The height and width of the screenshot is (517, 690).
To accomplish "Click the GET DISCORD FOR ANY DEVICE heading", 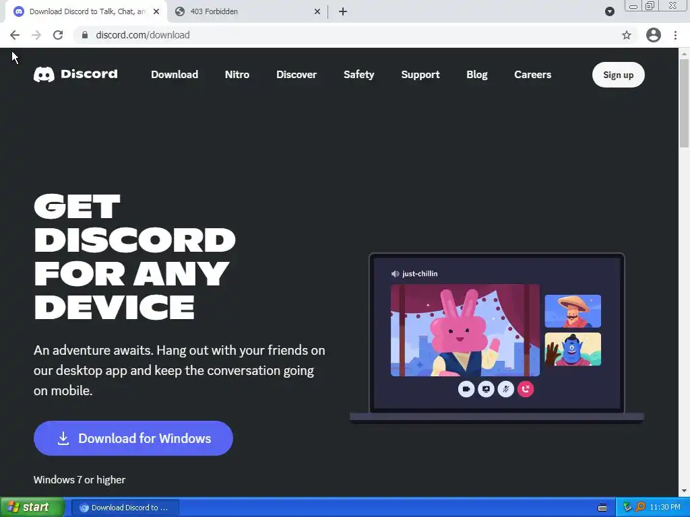I will click(135, 256).
